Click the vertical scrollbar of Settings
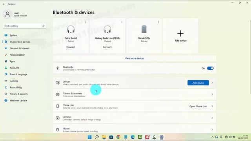 point(250,57)
